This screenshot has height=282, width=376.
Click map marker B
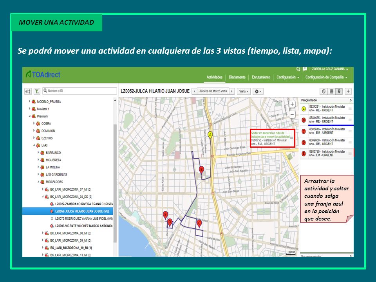coord(201,170)
